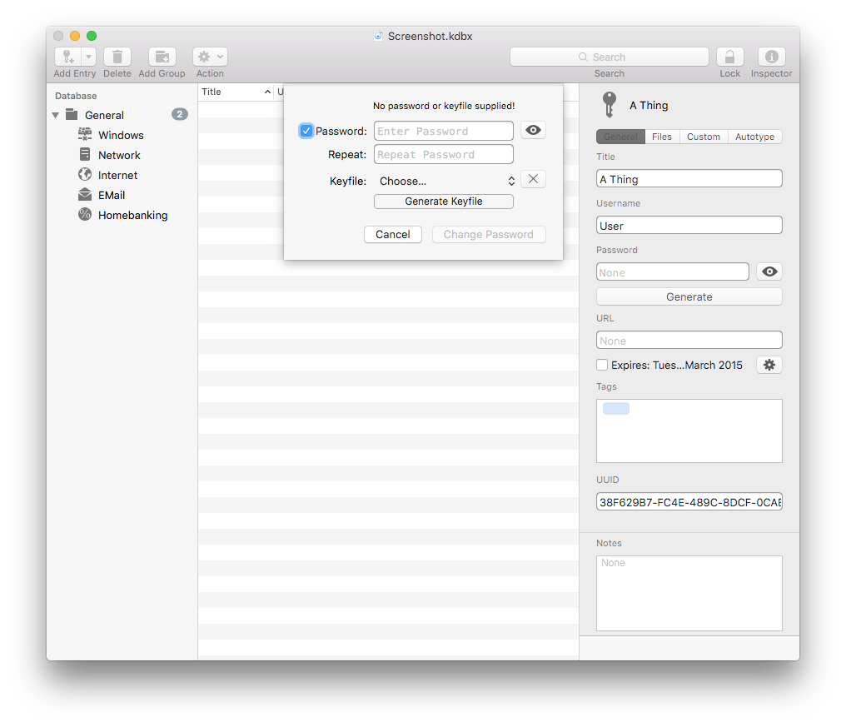Reveal entry password in inspector panel

(769, 271)
